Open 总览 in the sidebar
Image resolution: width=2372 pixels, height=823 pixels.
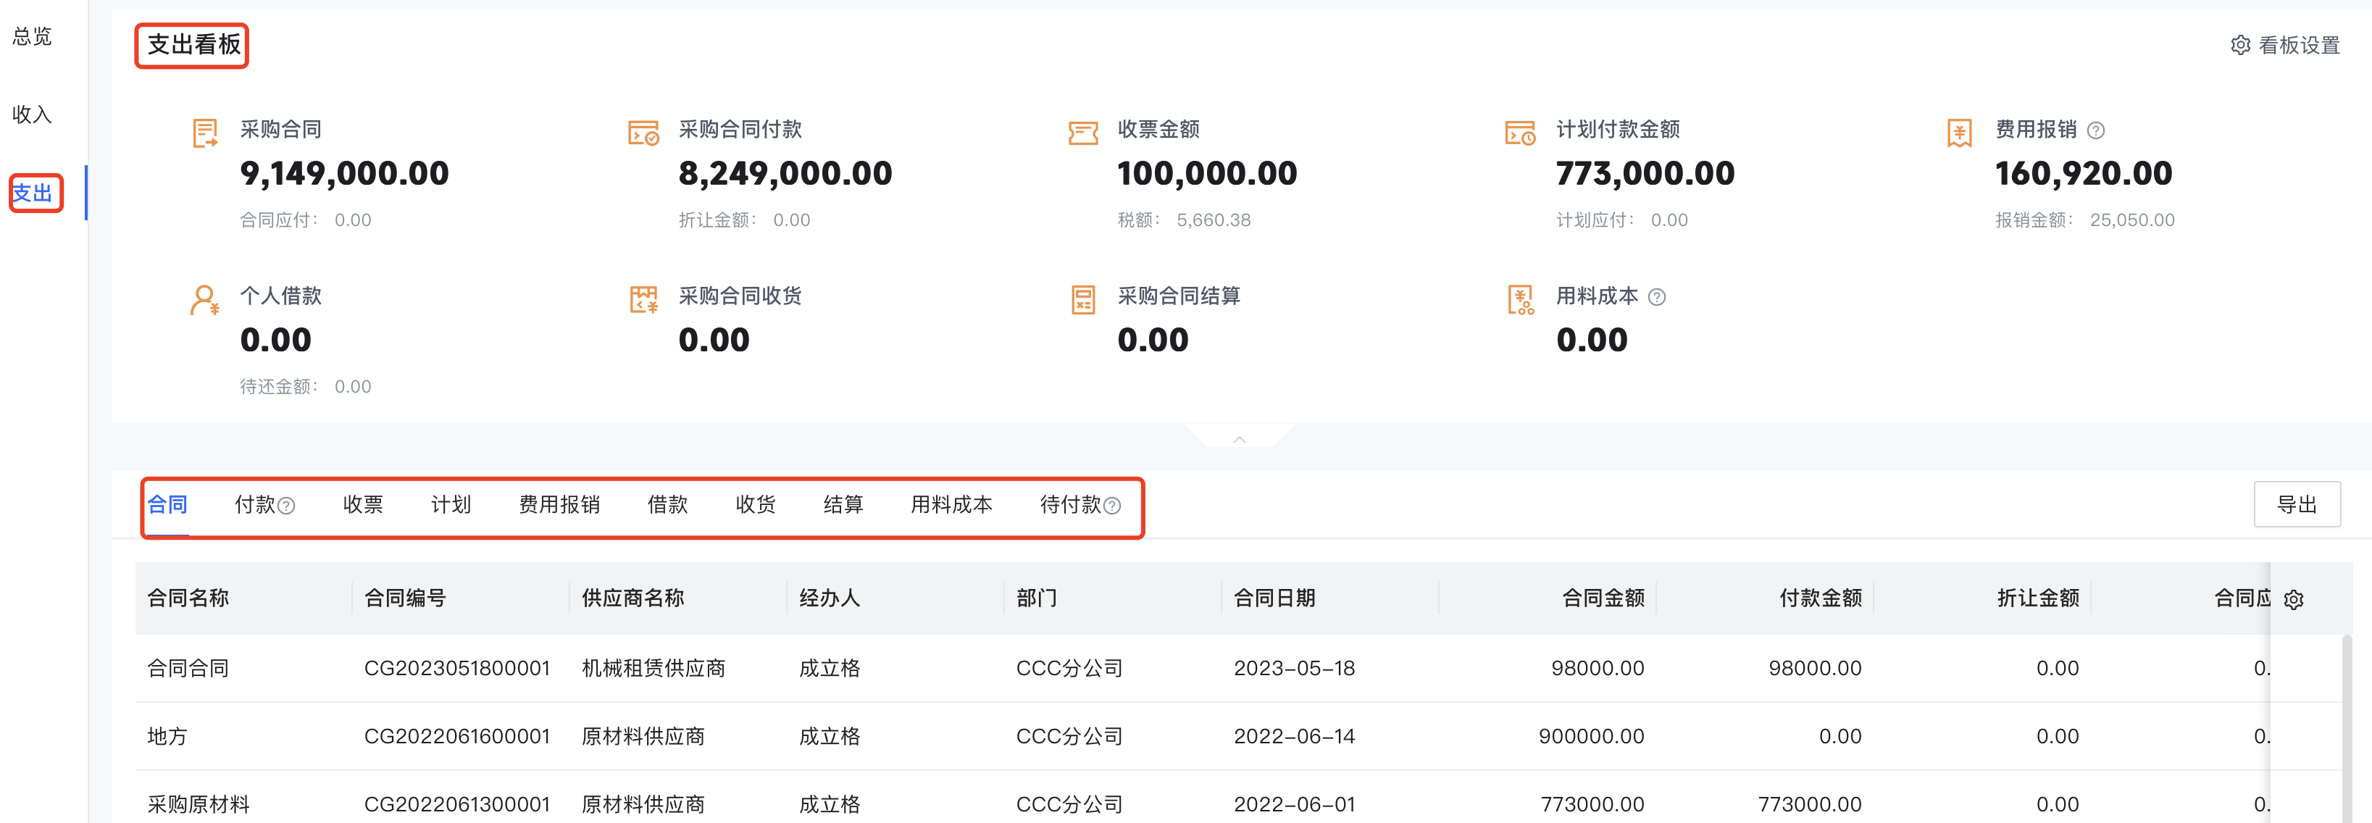pos(32,37)
